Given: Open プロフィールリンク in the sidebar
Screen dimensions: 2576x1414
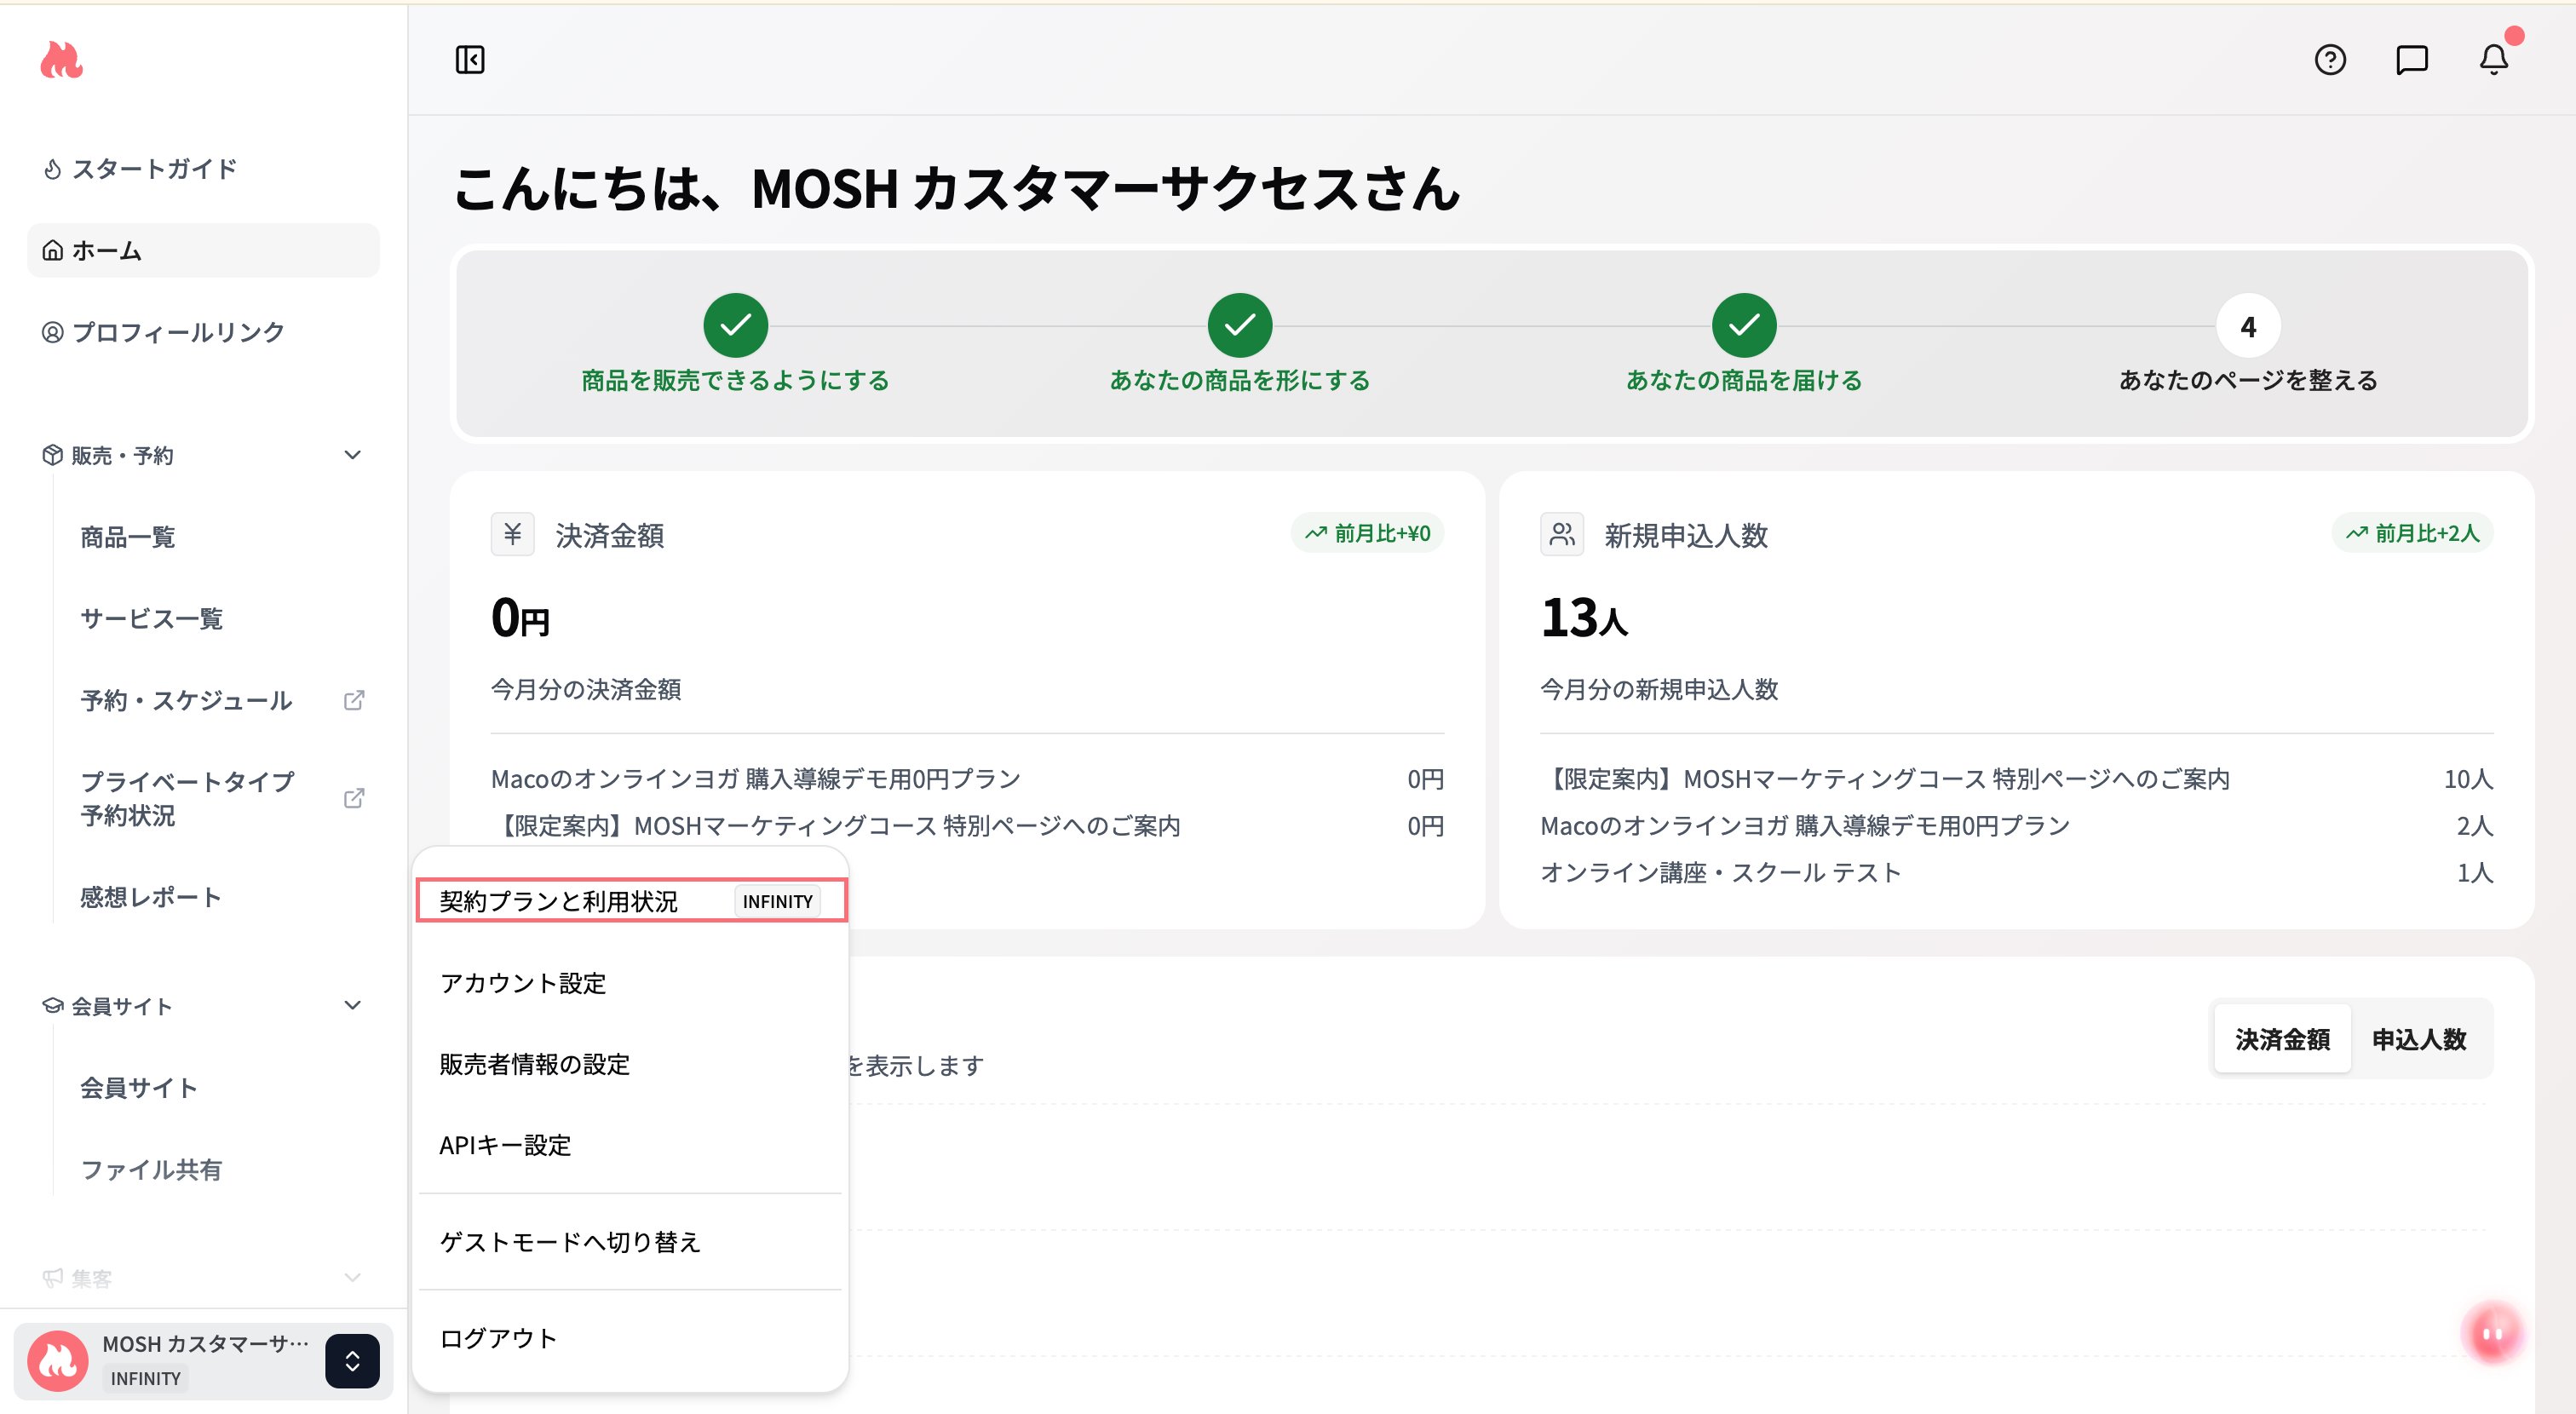Looking at the screenshot, I should click(x=204, y=332).
